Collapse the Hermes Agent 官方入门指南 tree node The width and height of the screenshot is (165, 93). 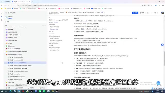[x=5, y=55]
